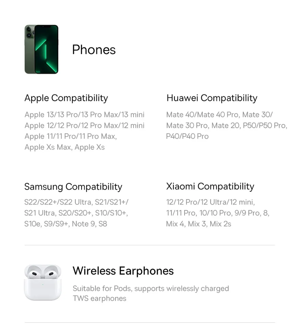Click the "Apple Xs Max, Apple Xs" line
The image size is (306, 324).
(x=65, y=147)
